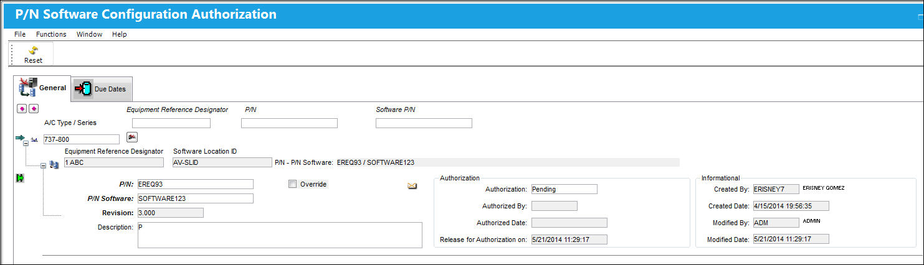
Task: Click the name text 'ERISNEY GOMEZ'
Action: 824,187
